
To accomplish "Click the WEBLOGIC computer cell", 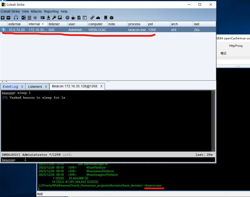I will [x=97, y=30].
